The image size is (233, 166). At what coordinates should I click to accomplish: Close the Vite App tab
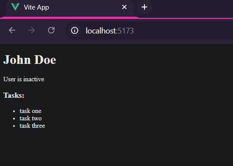pyautogui.click(x=124, y=7)
